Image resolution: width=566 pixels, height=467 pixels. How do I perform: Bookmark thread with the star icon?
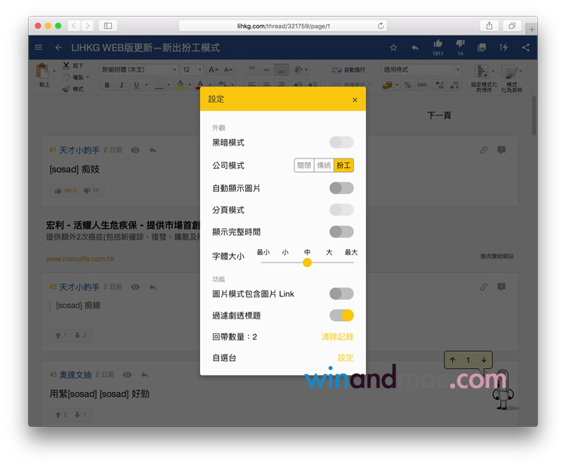pos(393,48)
